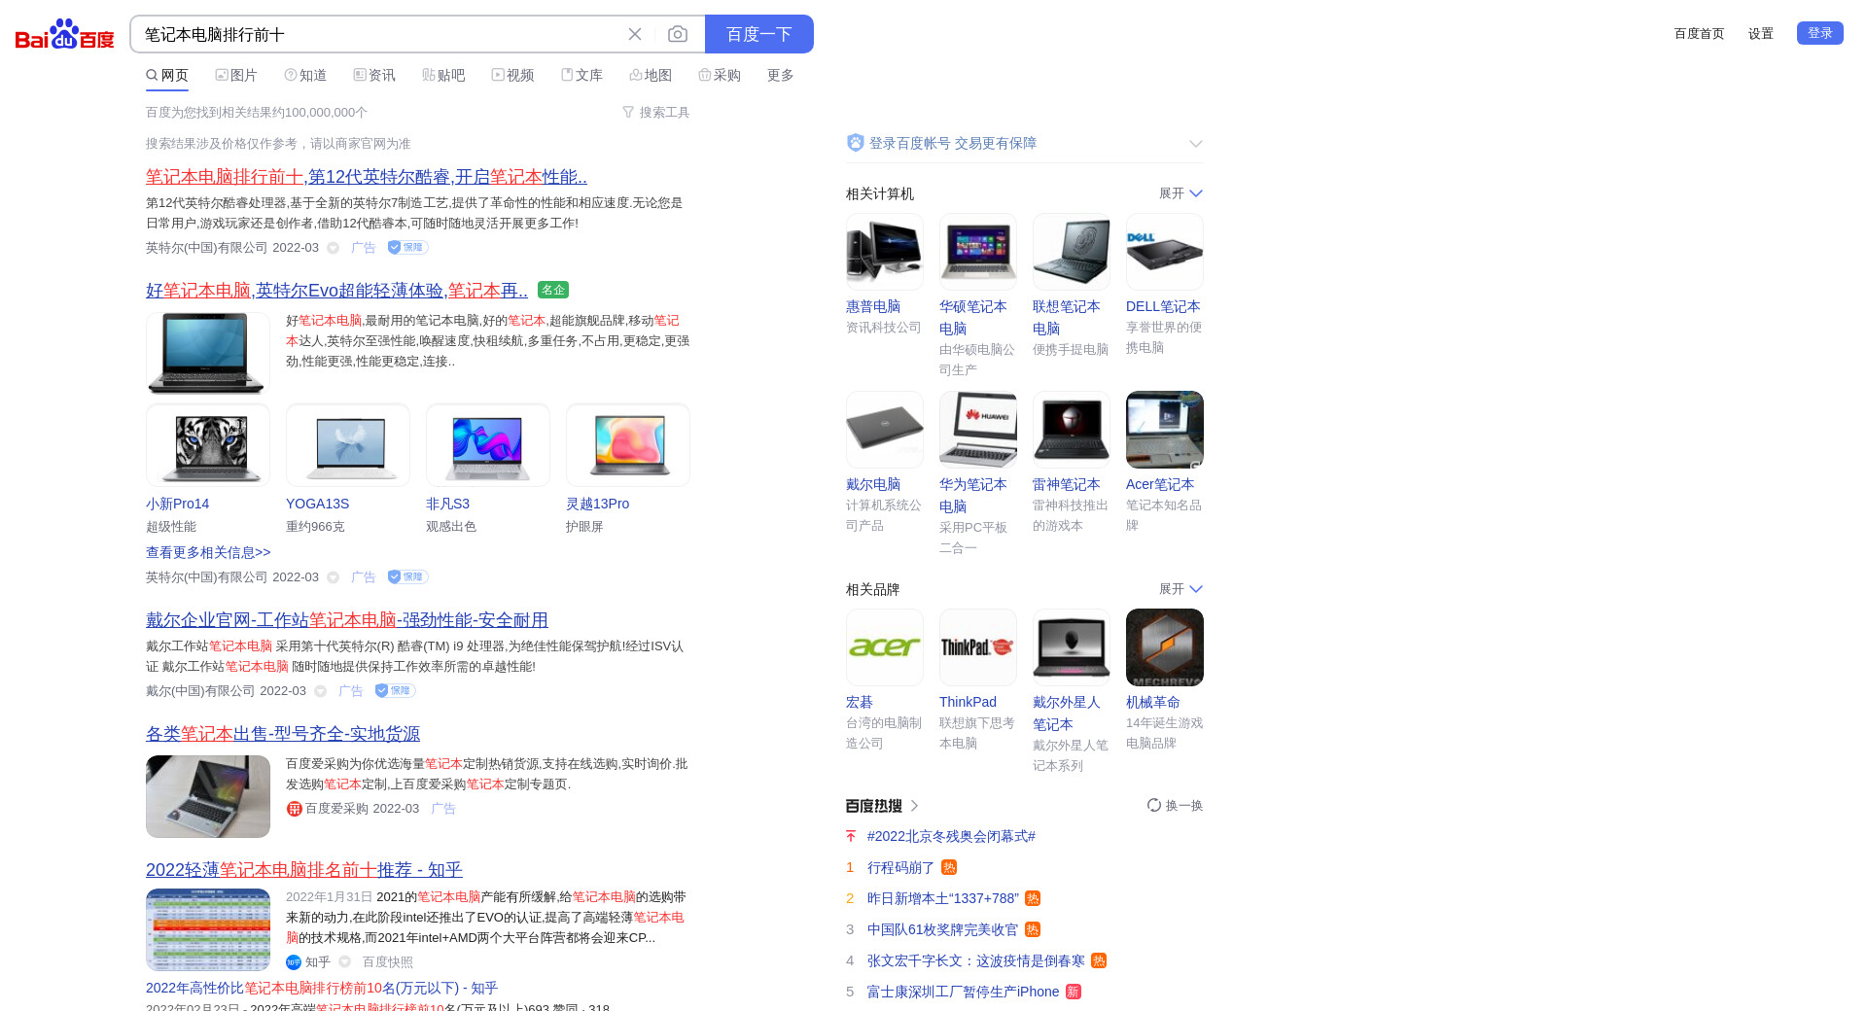1867x1011 pixels.
Task: Open the 宏碁 acer brand logo
Action: click(x=885, y=647)
